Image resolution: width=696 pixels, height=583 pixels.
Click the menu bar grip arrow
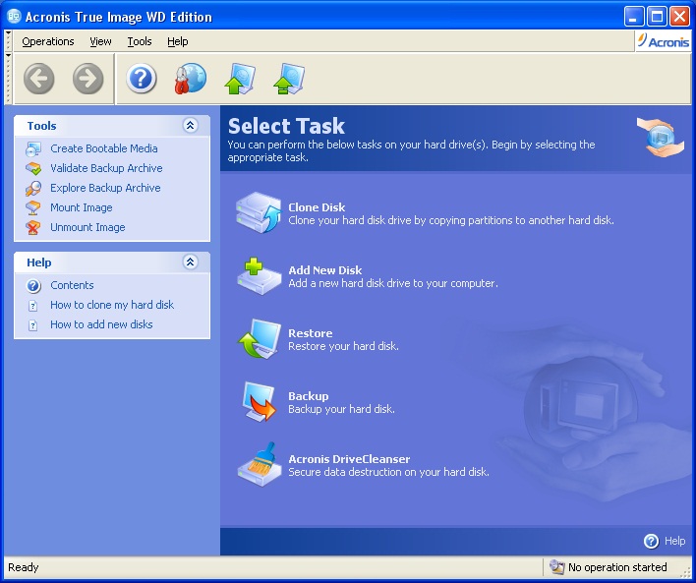click(8, 32)
